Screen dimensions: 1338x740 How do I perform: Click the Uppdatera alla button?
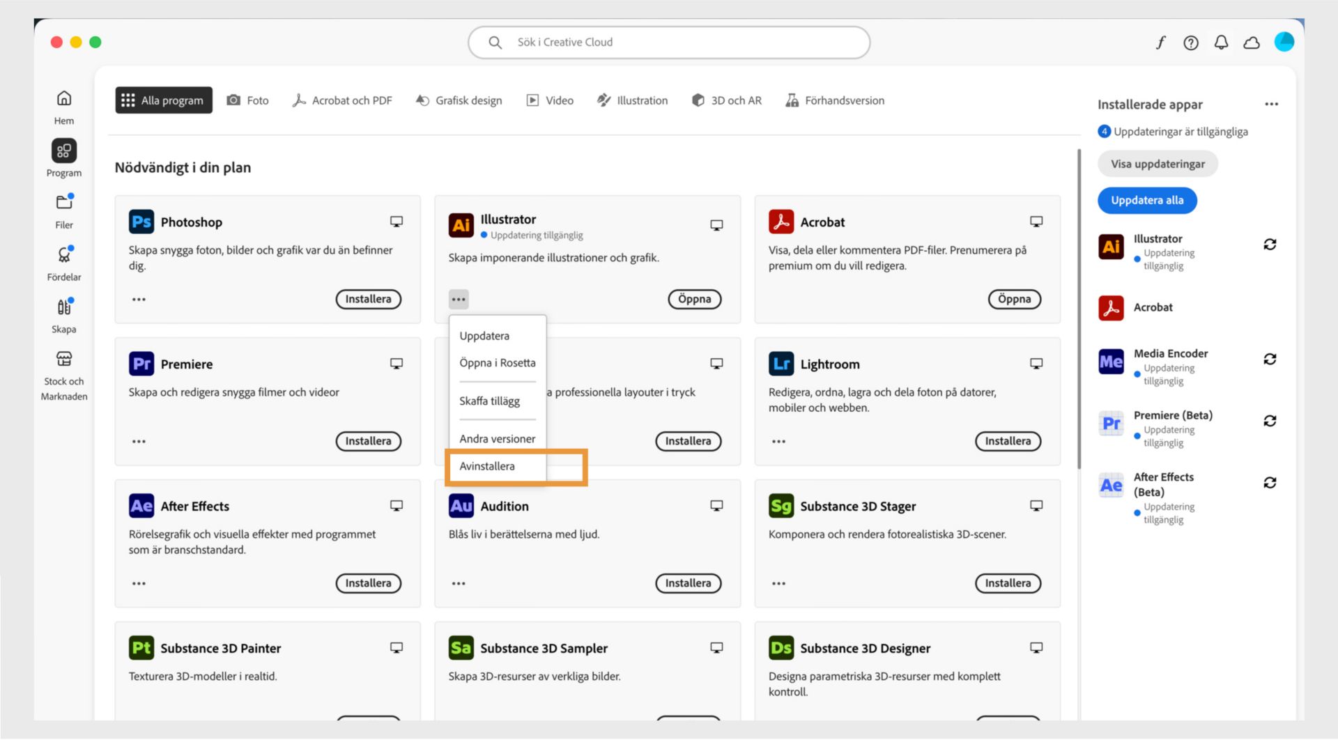[1147, 201]
